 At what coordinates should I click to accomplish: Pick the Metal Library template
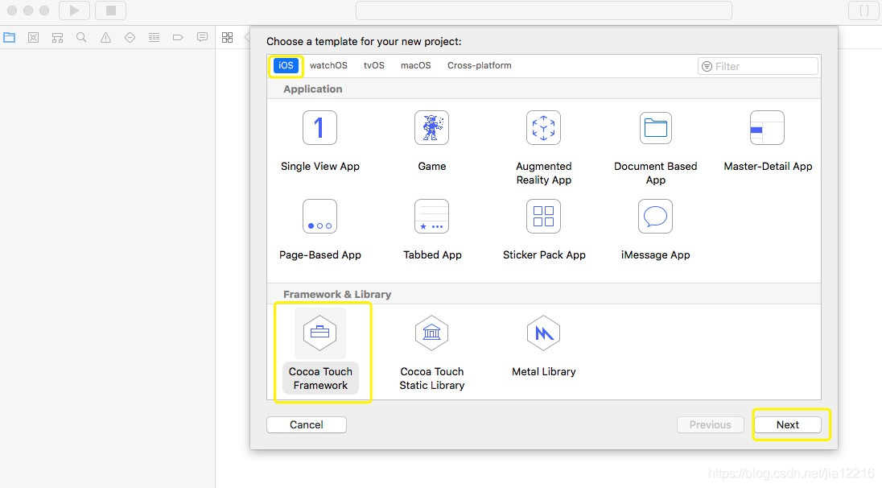(x=543, y=346)
